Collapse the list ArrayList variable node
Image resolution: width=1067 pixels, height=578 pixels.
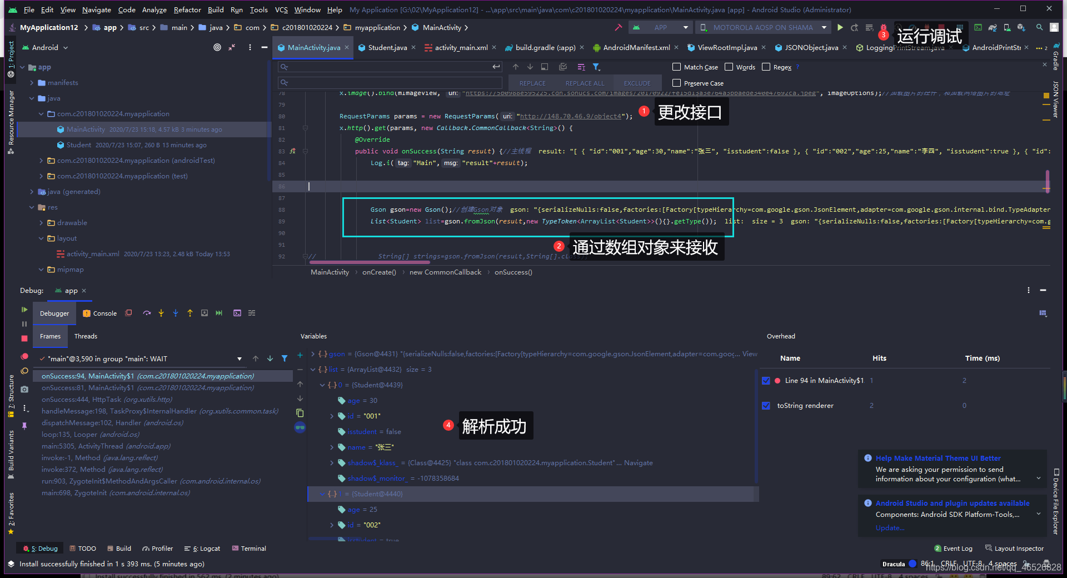313,369
